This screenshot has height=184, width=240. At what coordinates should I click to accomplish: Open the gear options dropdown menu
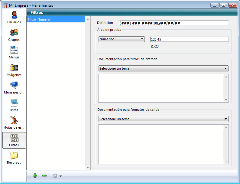(x=57, y=176)
